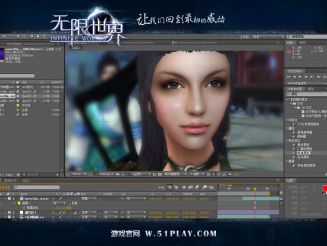Enable motion blur icon in timeline
The image size is (327, 246).
click(x=197, y=188)
